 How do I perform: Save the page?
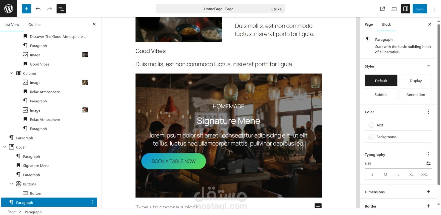[420, 9]
